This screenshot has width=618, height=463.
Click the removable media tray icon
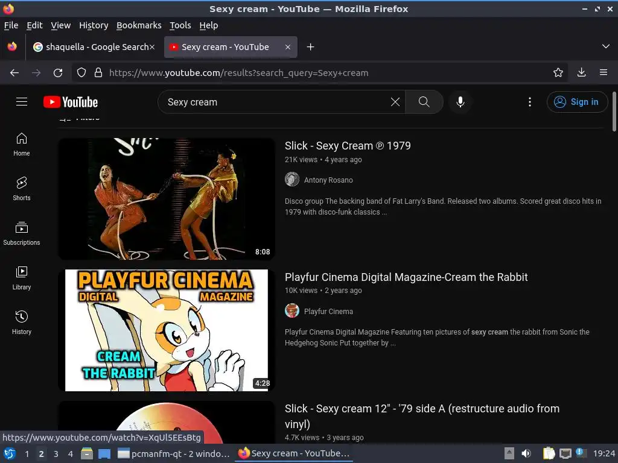point(509,453)
